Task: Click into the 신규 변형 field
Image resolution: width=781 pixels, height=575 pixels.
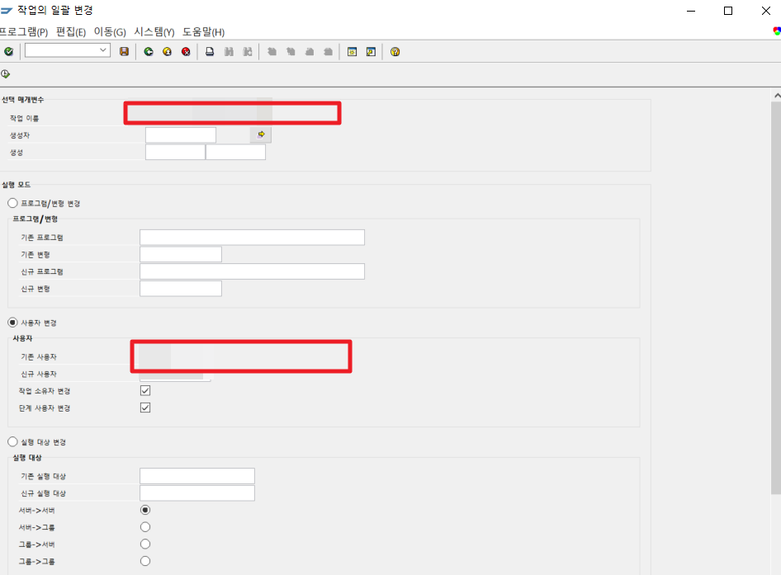Action: 181,288
